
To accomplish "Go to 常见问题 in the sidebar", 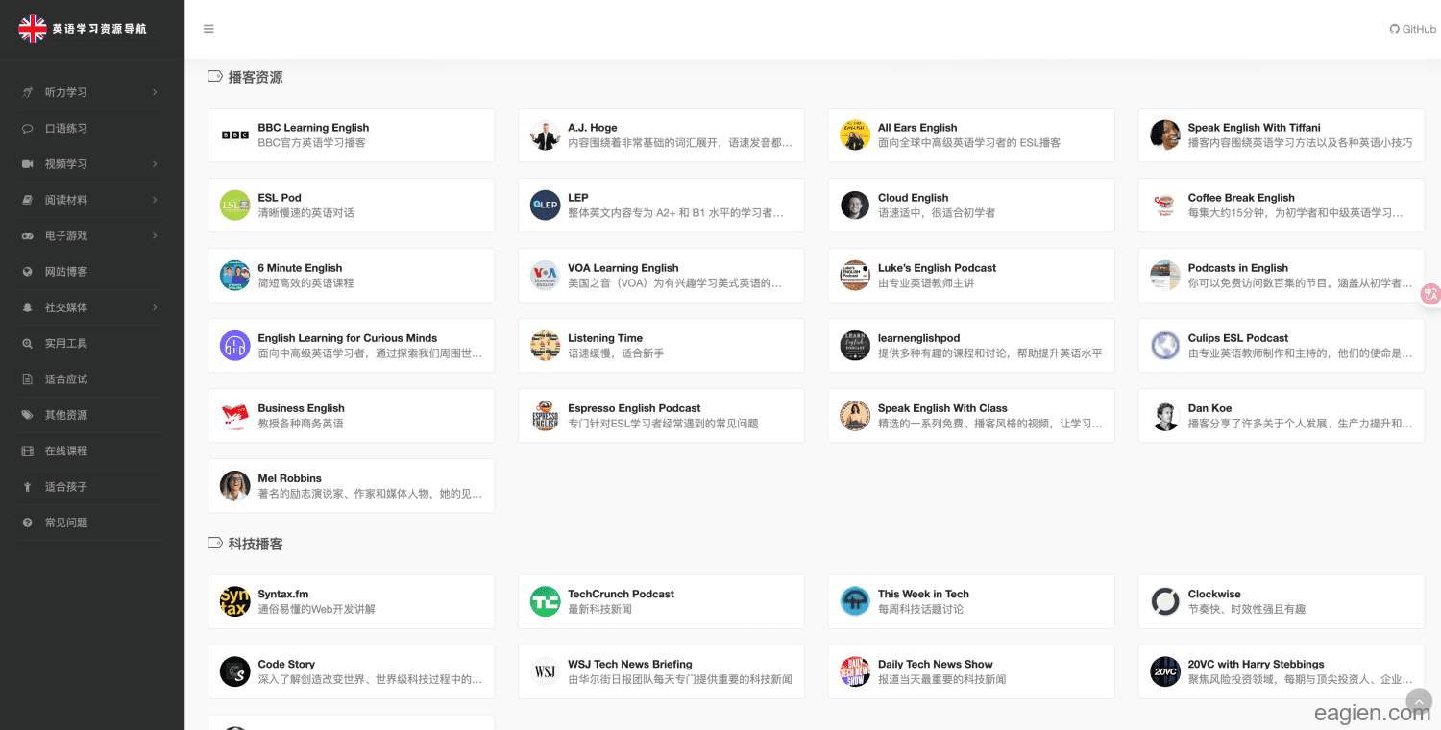I will click(66, 523).
